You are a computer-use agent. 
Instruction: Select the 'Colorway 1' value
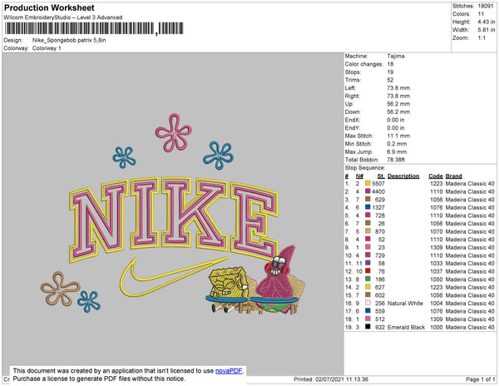click(x=47, y=48)
